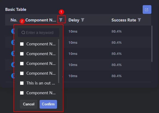159x113 pixels.
Task: Click the blue export button at top right
Action: tap(147, 10)
